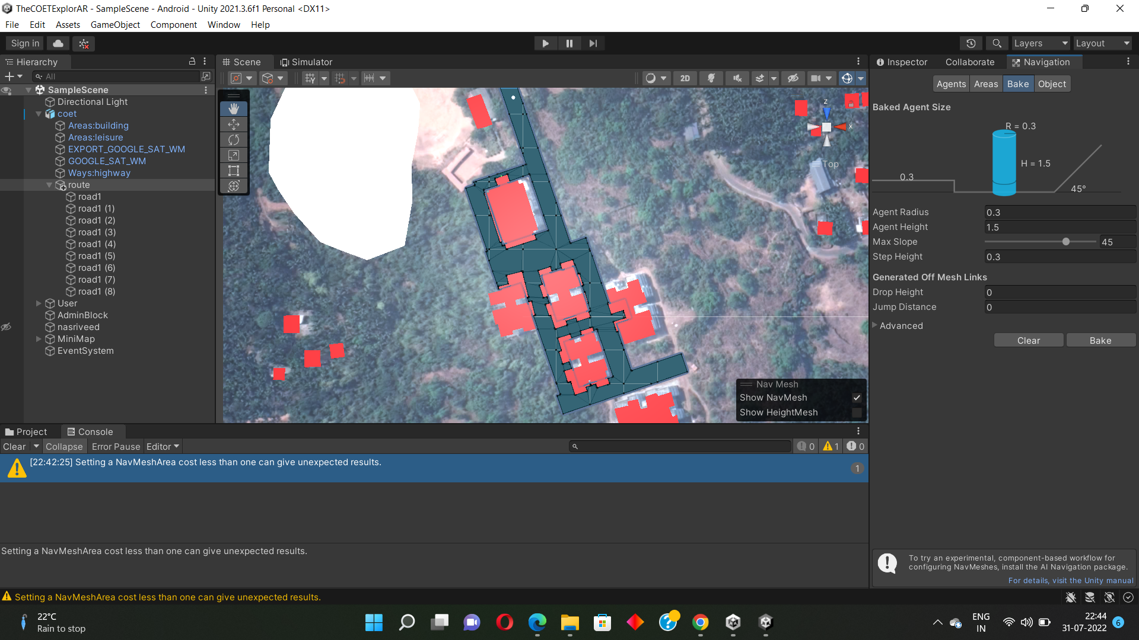
Task: Select the Rotate tool
Action: (233, 140)
